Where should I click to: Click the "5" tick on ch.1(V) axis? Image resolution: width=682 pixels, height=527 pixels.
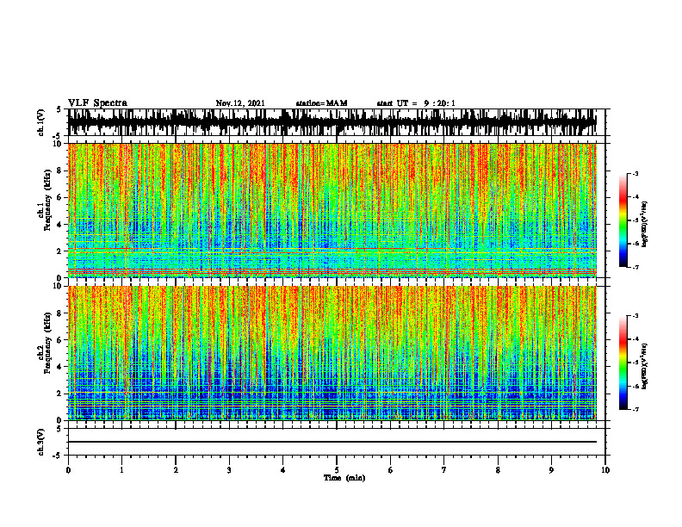(59, 110)
